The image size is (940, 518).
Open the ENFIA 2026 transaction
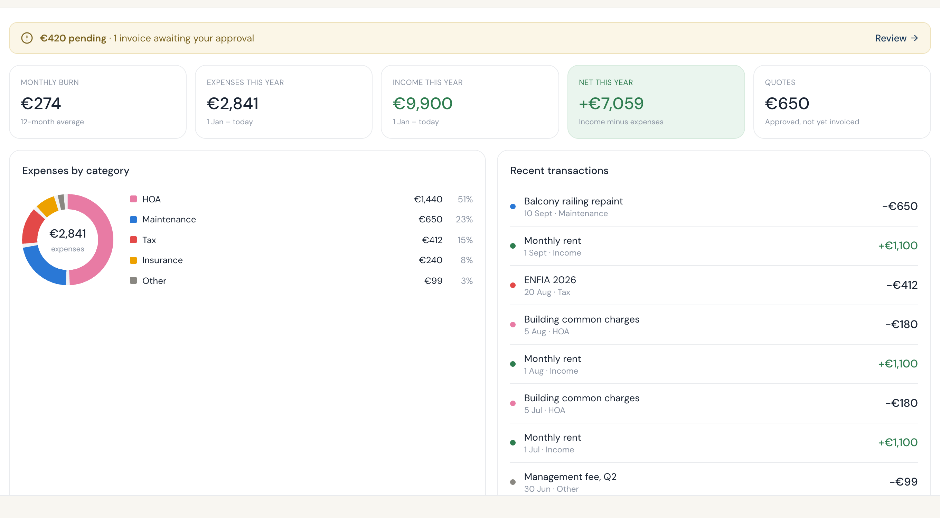pyautogui.click(x=714, y=285)
